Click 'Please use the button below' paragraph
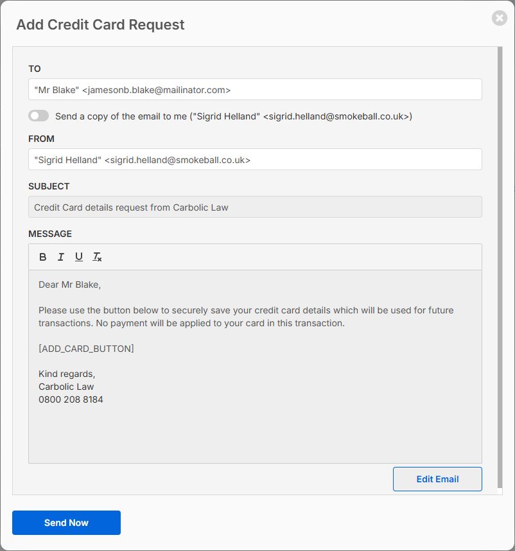Screen dimensions: 515x551 click(x=246, y=317)
